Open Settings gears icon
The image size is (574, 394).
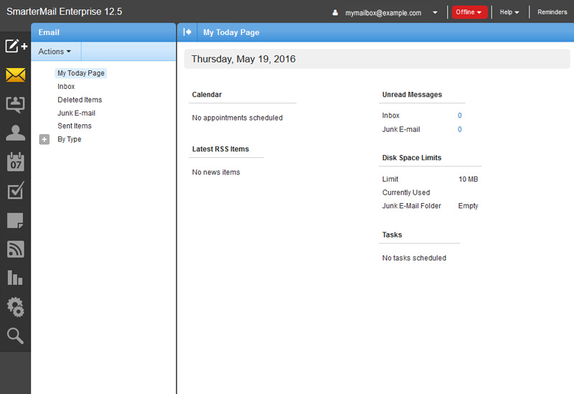[15, 307]
